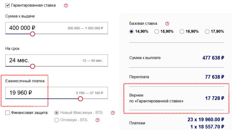
Task: Pick the 17,90% base rate
Action: (207, 31)
